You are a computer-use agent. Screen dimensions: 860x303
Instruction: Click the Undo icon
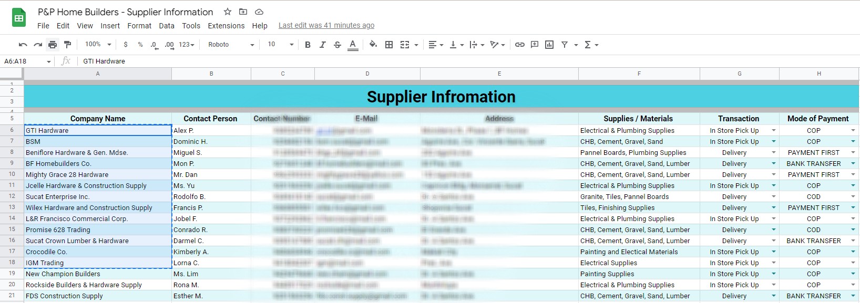23,45
